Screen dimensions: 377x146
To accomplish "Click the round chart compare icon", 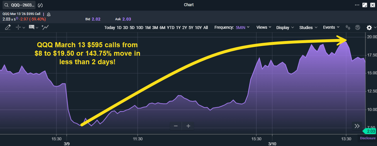I will [357, 27].
